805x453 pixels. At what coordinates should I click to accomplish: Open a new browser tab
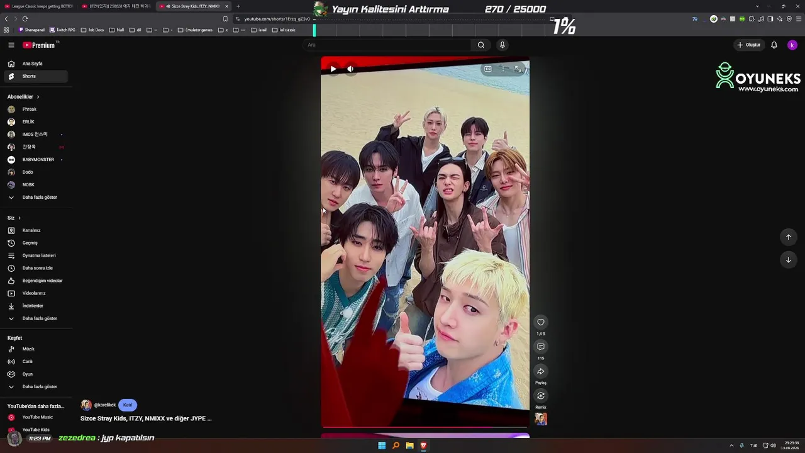238,6
